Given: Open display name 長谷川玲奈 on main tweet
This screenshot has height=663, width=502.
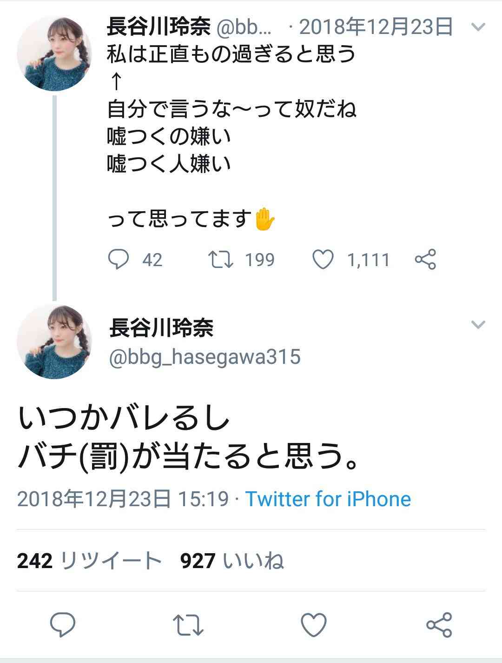Looking at the screenshot, I should [161, 328].
